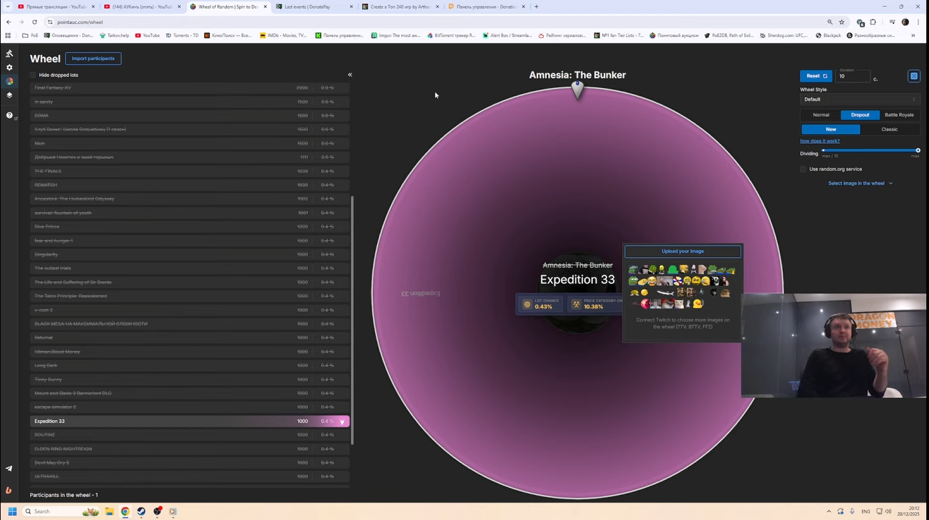Open the Telegram paper-plane icon in sidebar

pyautogui.click(x=9, y=468)
